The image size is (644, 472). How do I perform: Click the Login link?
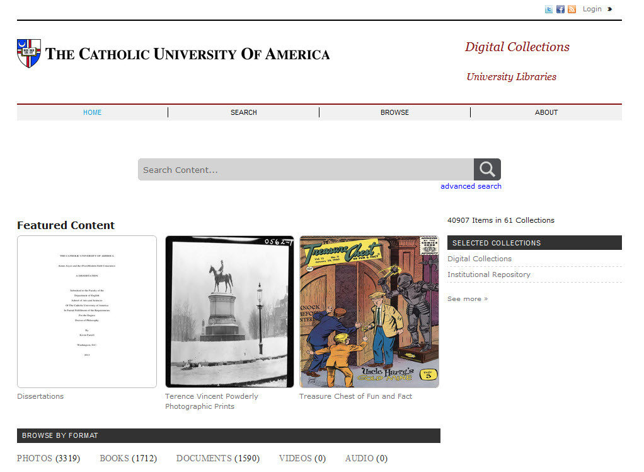pos(592,9)
